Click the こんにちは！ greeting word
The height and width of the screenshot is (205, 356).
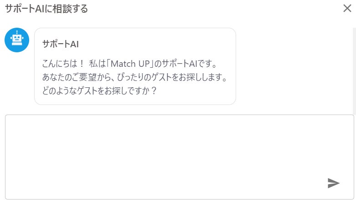pyautogui.click(x=63, y=64)
